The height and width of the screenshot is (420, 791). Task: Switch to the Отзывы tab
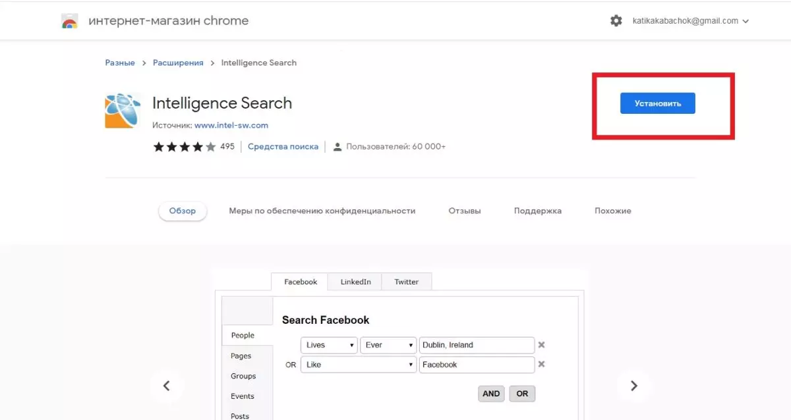(x=465, y=211)
